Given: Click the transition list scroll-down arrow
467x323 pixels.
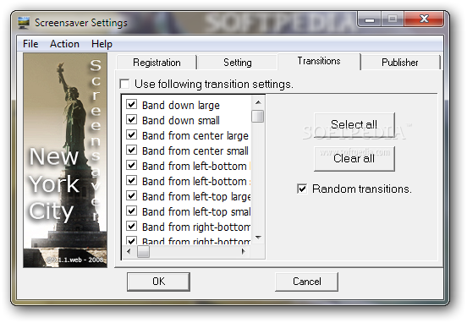Looking at the screenshot, I should pos(258,238).
